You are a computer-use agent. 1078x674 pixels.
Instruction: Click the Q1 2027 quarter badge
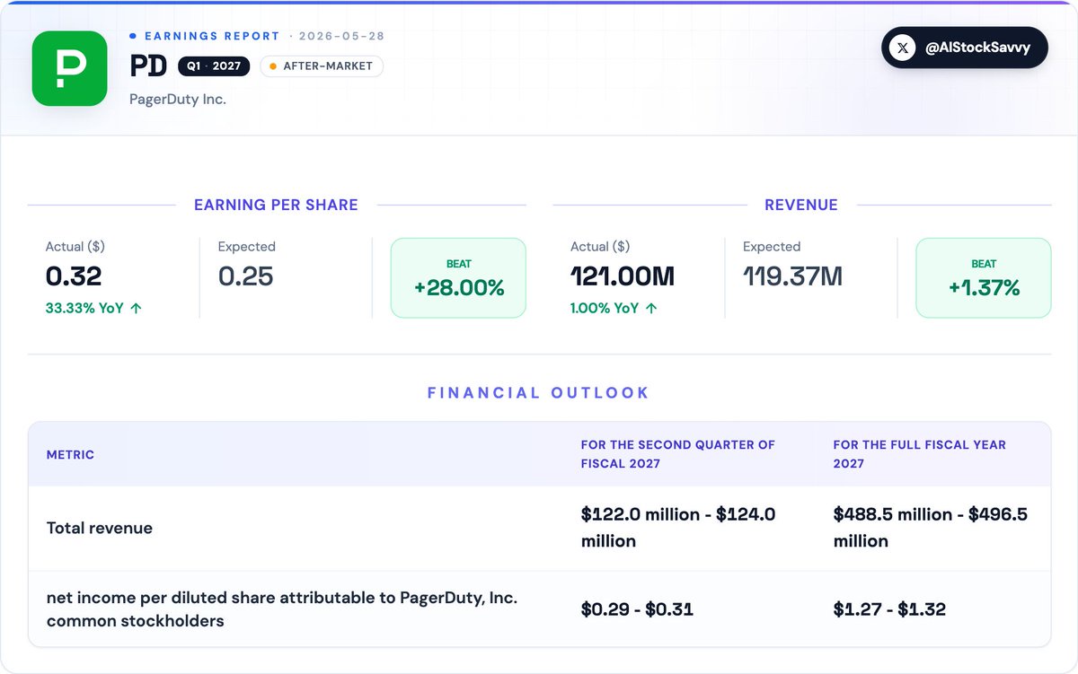214,66
